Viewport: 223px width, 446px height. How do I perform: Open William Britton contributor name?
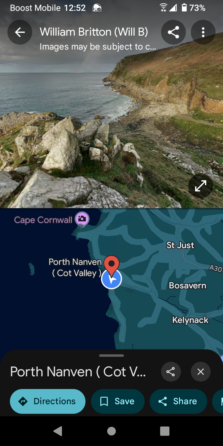pos(94,32)
